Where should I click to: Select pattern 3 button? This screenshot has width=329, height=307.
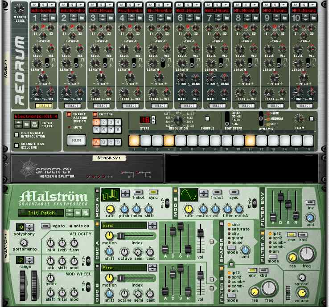click(x=111, y=122)
